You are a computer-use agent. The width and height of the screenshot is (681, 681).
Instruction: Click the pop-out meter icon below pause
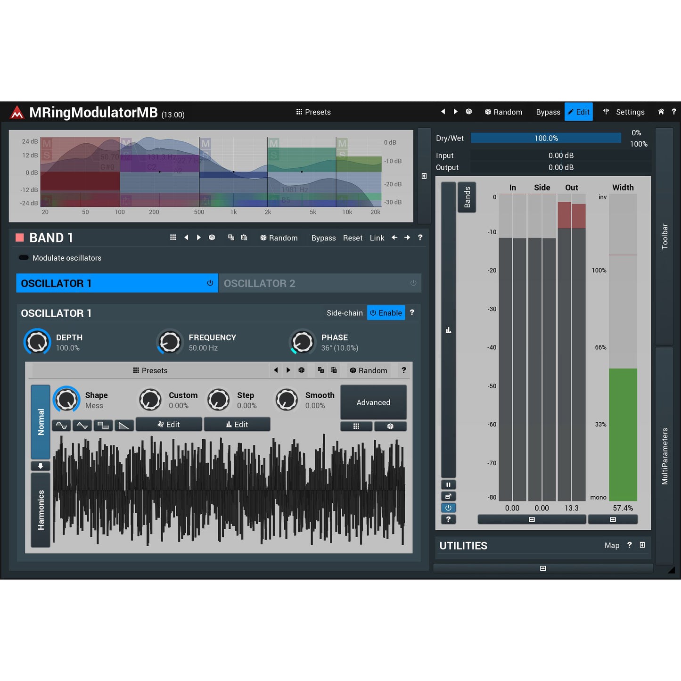tap(448, 496)
